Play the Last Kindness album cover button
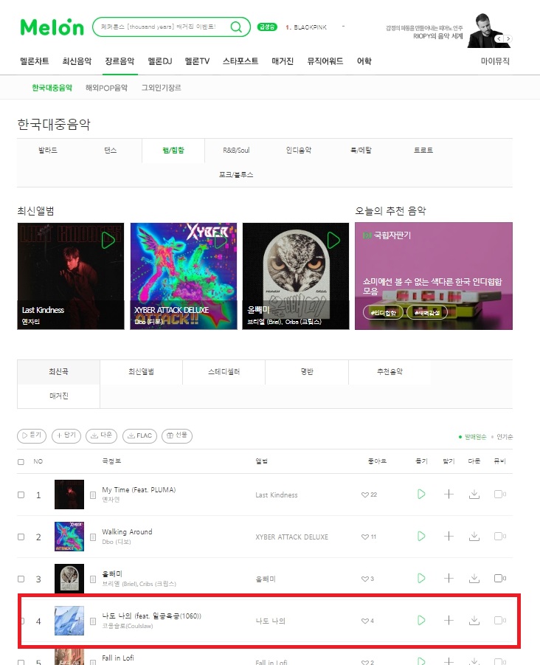 pyautogui.click(x=108, y=241)
